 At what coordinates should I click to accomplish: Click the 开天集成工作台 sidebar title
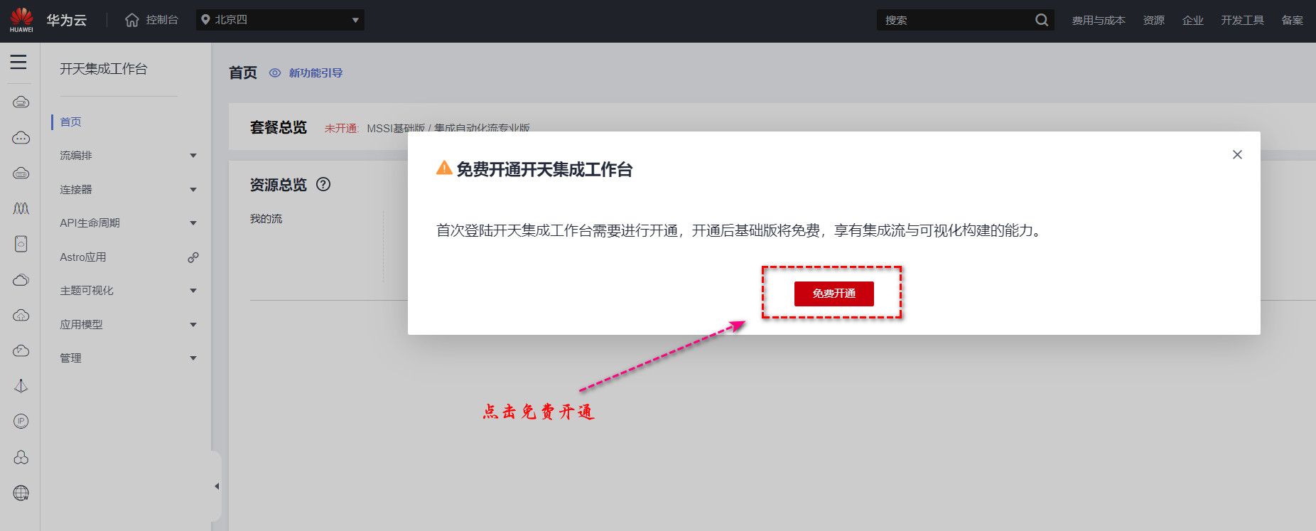[104, 69]
